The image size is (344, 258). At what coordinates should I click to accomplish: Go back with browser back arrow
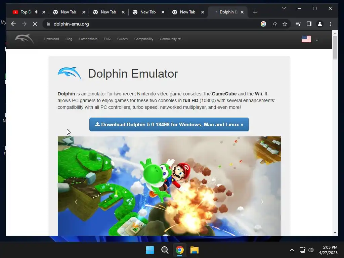[x=13, y=24]
